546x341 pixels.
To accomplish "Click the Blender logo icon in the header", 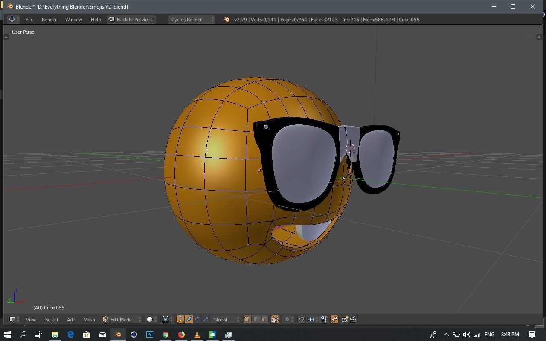I will [x=227, y=20].
